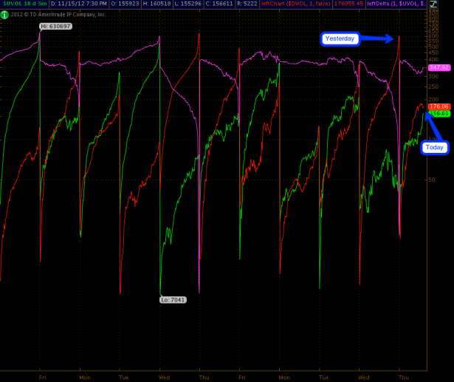Click the 200 level on price axis
The width and height of the screenshot is (454, 382).
(433, 100)
